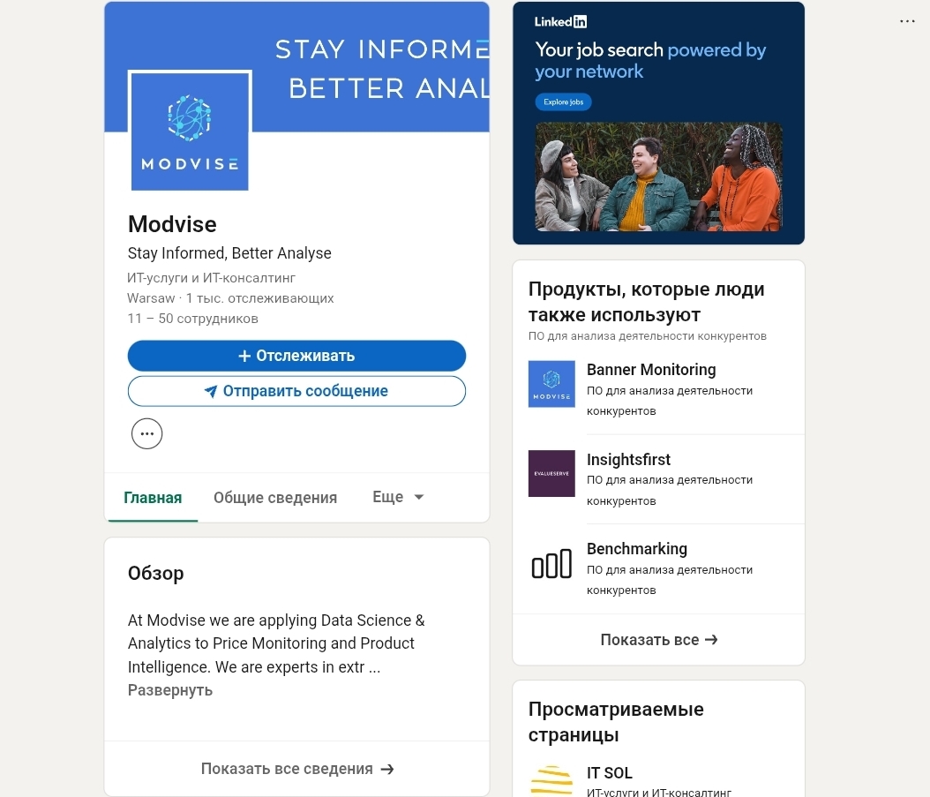Viewport: 930px width, 797px height.
Task: Open the Insightsfirst product link
Action: click(628, 459)
